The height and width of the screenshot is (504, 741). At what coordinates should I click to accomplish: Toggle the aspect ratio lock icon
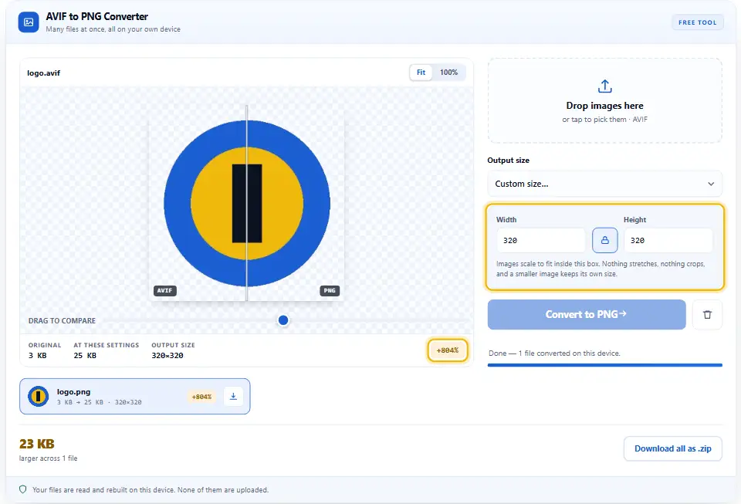pos(604,241)
